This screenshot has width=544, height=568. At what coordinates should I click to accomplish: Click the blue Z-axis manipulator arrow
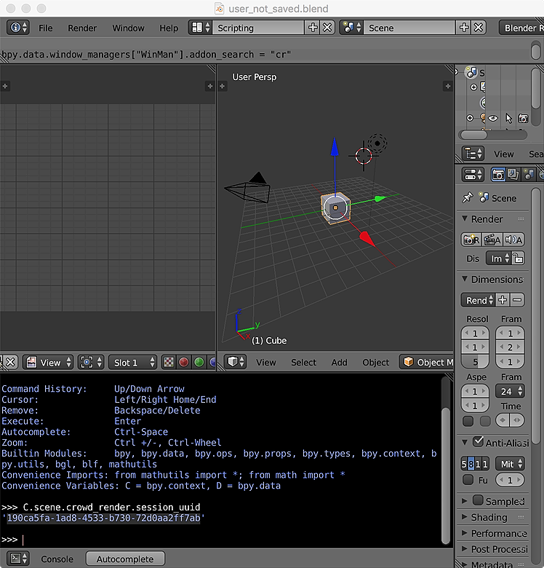click(335, 146)
